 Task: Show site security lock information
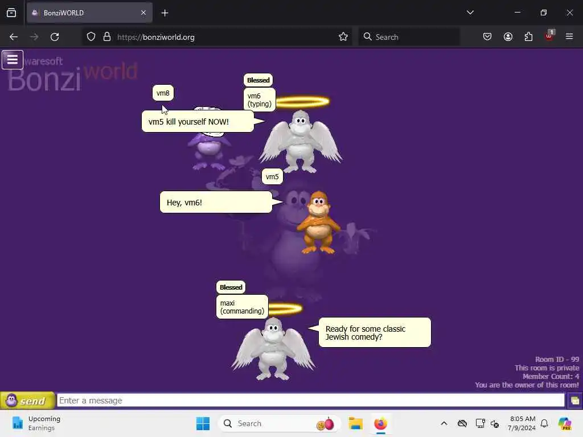pos(107,37)
